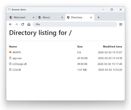The height and width of the screenshot is (110, 131).
Task: Click the 38.00 KB size value
Action: (82, 64)
